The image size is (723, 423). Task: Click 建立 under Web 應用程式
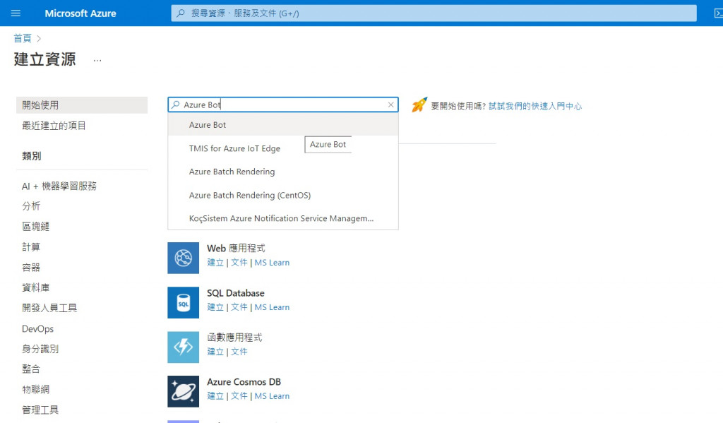[215, 263]
